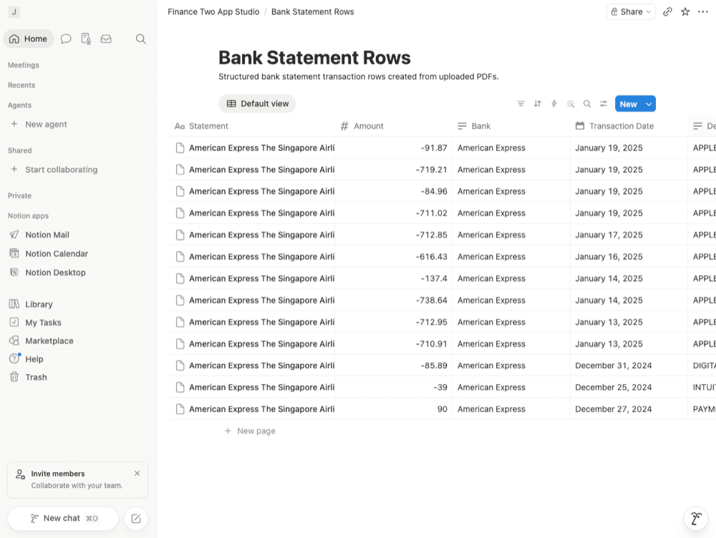This screenshot has height=538, width=716.
Task: Open Finance Two App Studio breadcrumb
Action: tap(213, 12)
